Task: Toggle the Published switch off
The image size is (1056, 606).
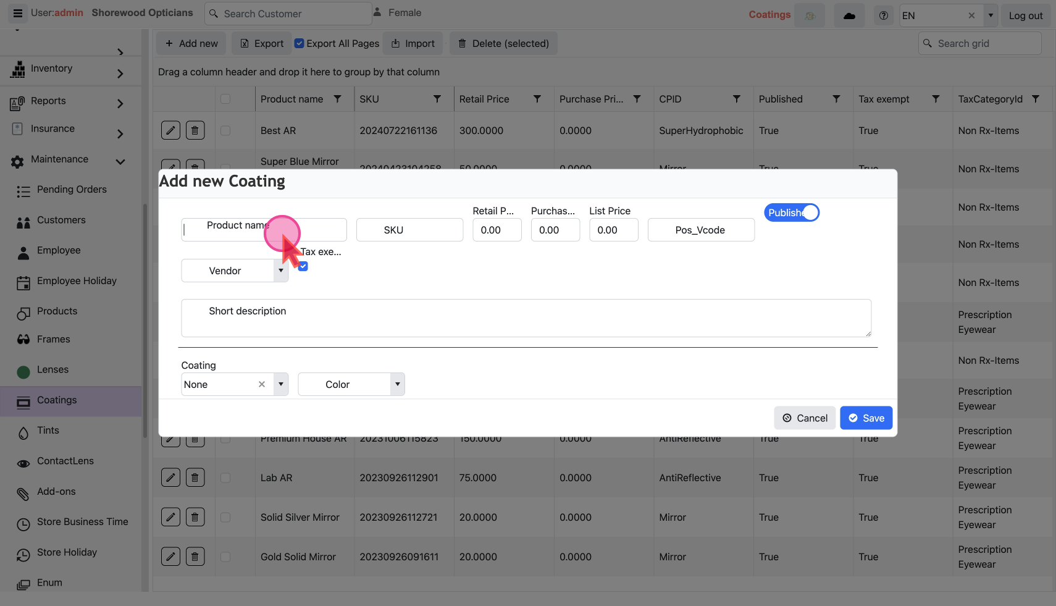Action: click(x=792, y=213)
